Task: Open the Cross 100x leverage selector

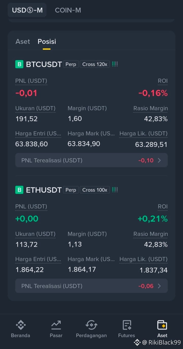Action: point(95,190)
